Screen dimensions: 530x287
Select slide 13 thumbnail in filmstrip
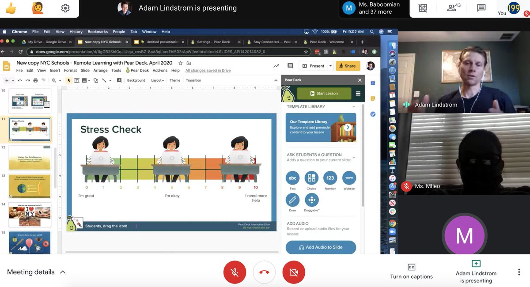[x=30, y=186]
